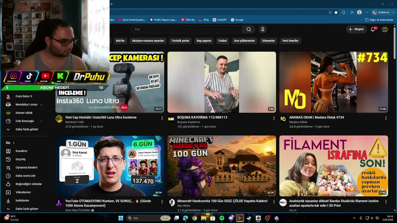Open options for YouTube OTOMASYONU video
The height and width of the screenshot is (223, 397).
[162, 202]
